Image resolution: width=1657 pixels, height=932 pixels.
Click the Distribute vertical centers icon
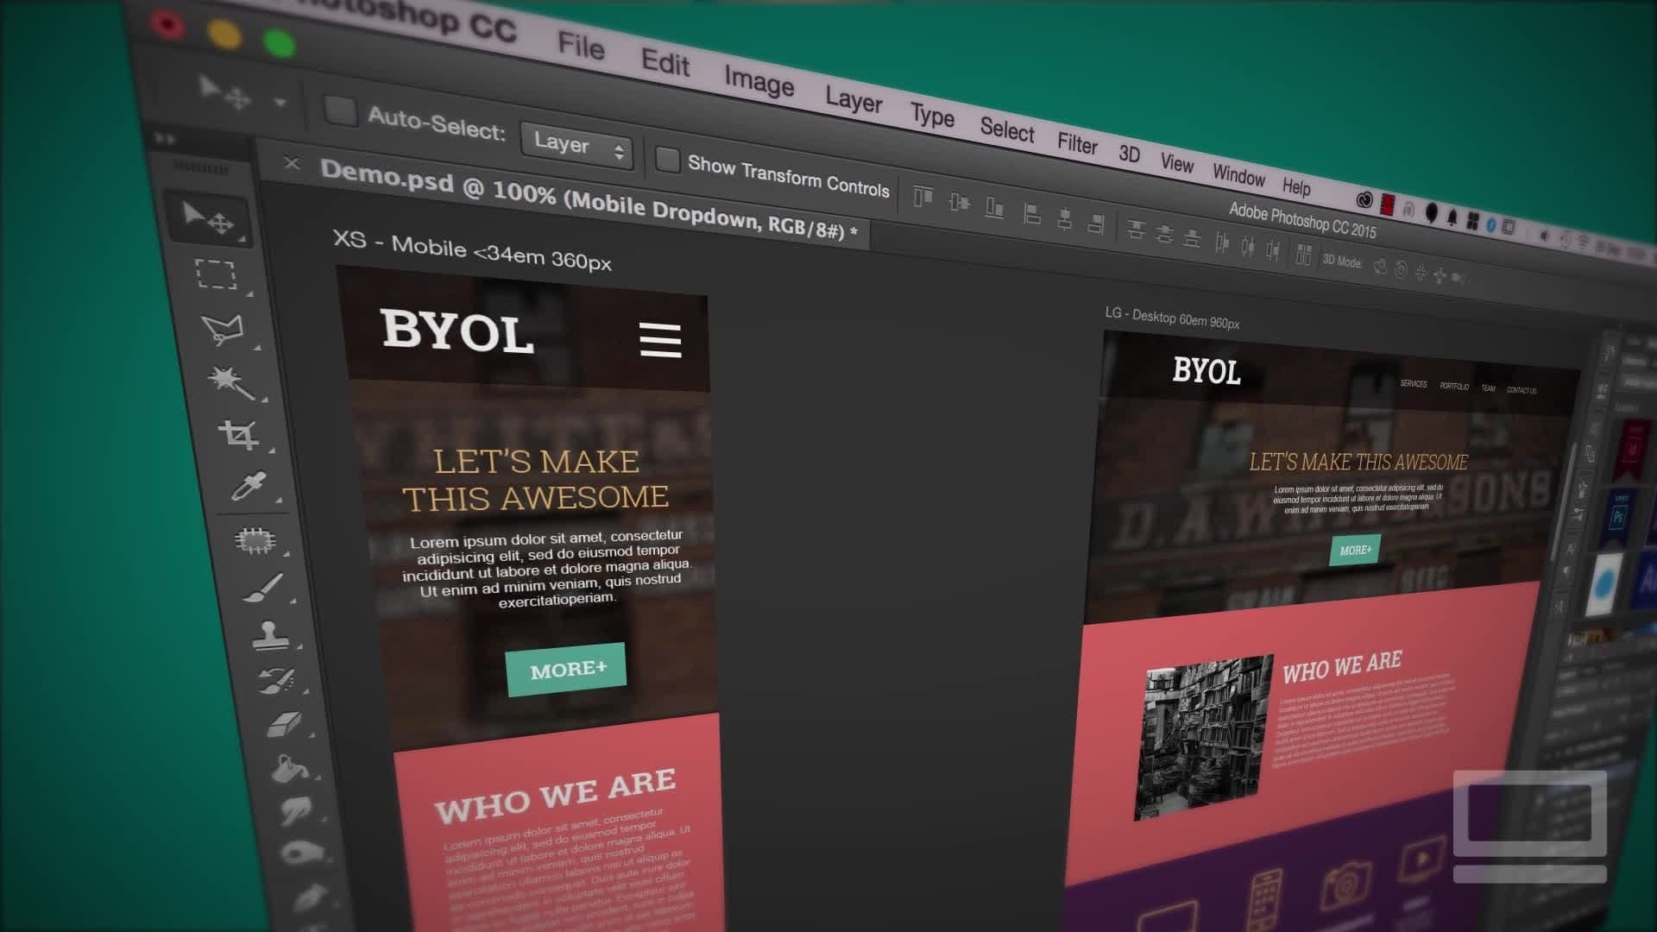[x=1164, y=234]
